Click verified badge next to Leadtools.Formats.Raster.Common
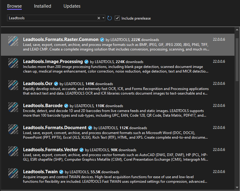 [102, 40]
